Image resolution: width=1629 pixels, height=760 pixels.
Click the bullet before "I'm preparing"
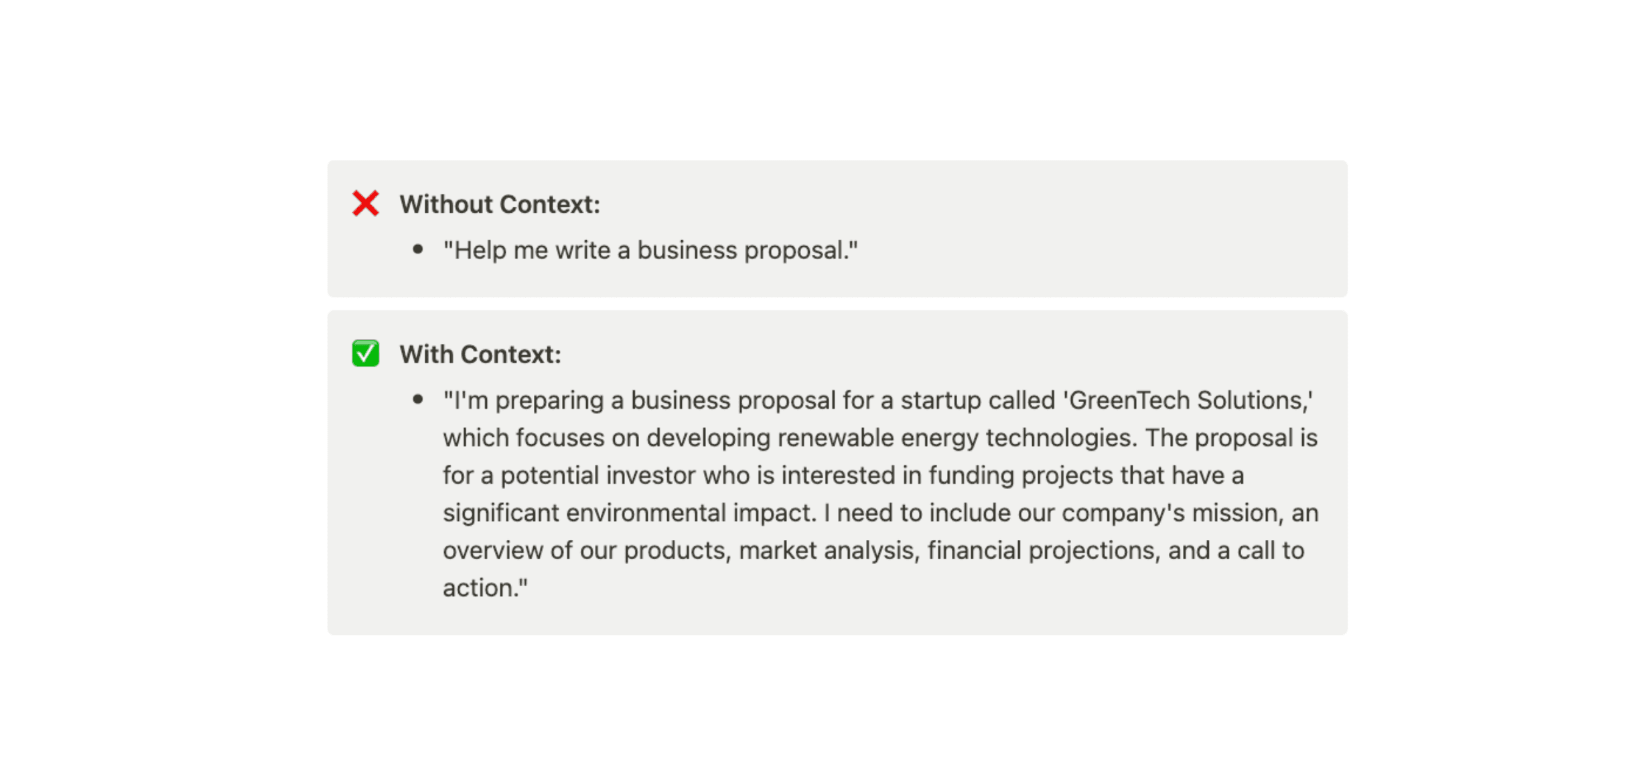[418, 399]
